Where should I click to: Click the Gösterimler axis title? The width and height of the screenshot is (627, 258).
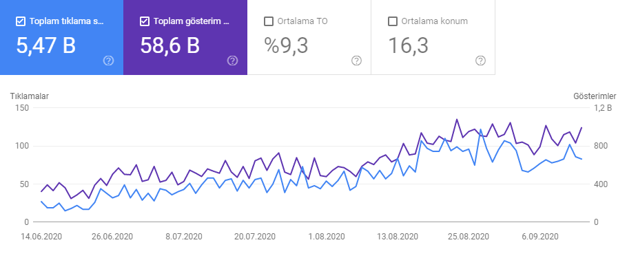595,96
